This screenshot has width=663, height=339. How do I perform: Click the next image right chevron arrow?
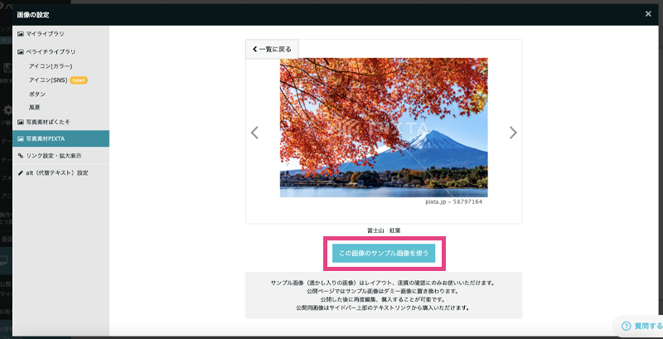[x=513, y=133]
